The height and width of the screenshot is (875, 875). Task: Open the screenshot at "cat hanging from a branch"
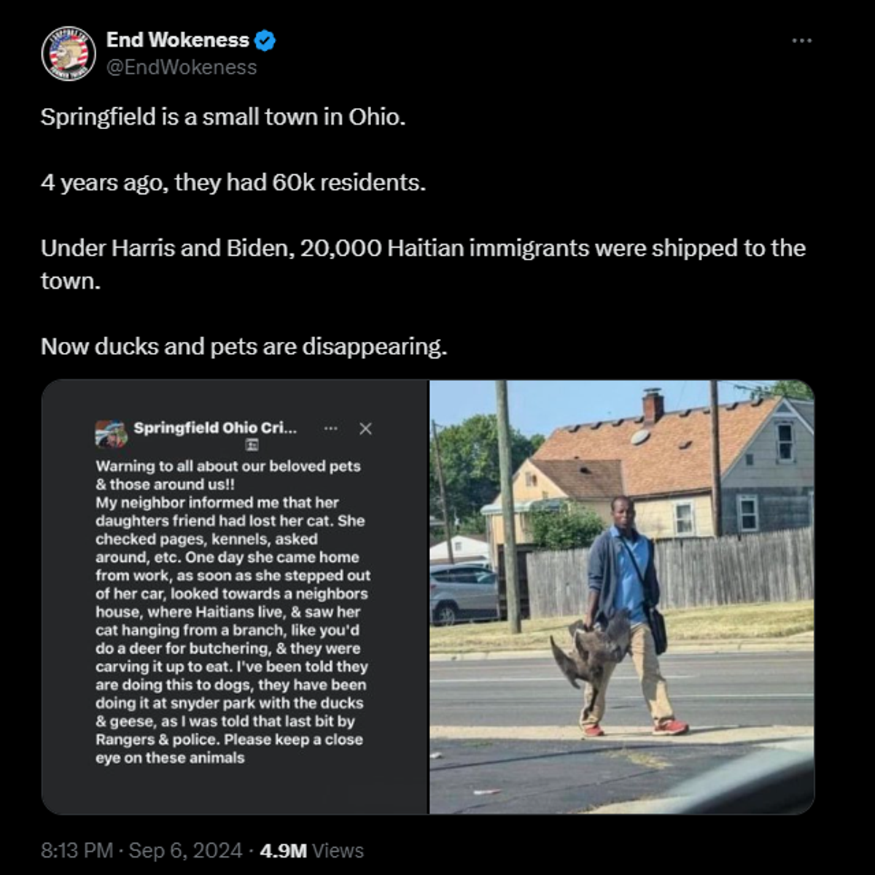point(227,630)
